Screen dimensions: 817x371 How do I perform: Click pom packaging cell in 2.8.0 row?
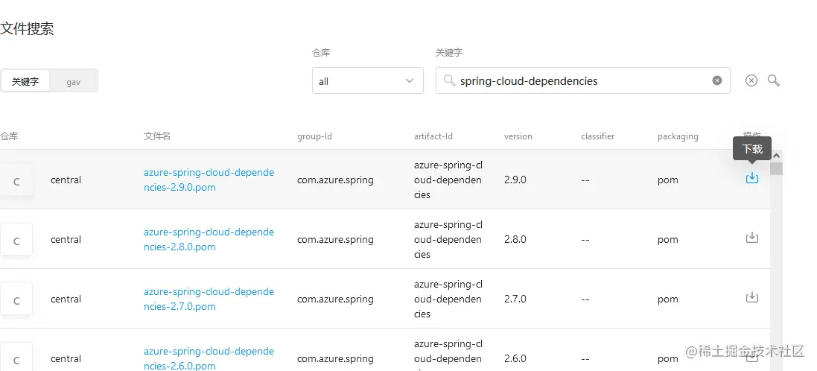pos(668,240)
